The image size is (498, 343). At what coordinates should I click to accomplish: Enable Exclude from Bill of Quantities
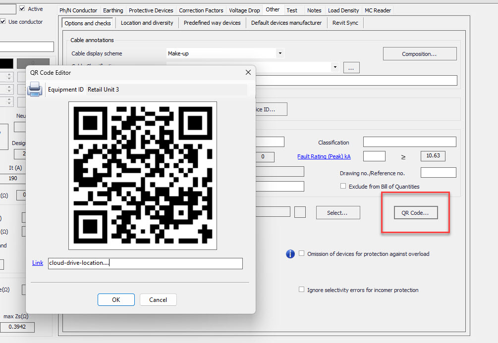click(x=343, y=186)
